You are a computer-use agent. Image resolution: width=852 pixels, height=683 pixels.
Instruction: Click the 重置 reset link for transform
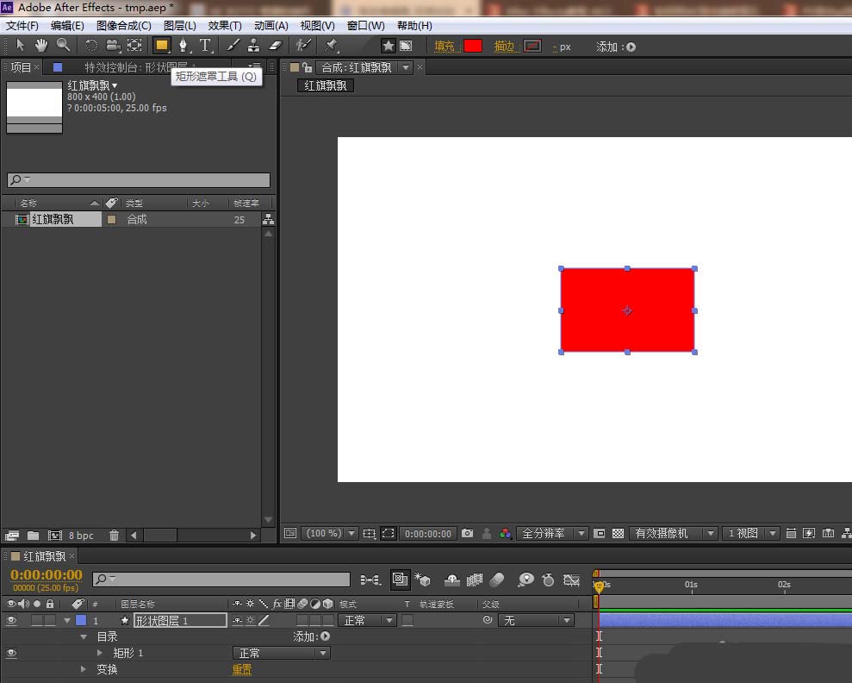pyautogui.click(x=242, y=669)
